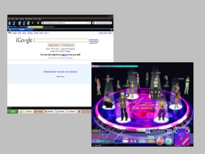This screenshot has height=154, width=205.
Task: Open the Tools menu
Action: point(35,19)
